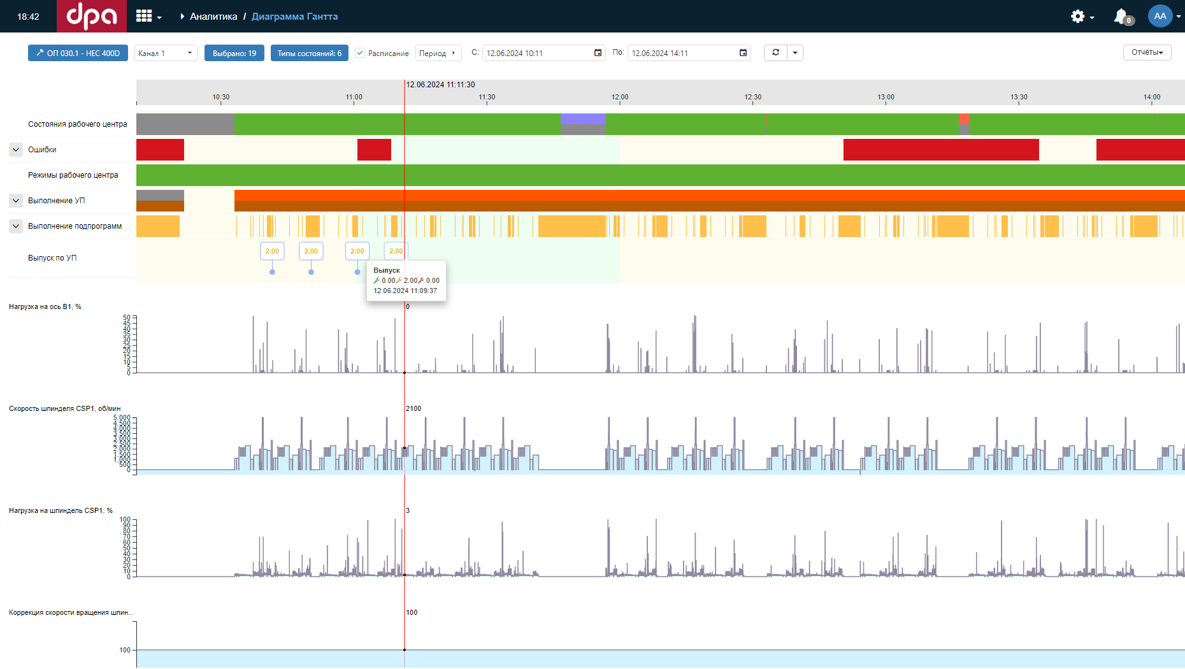1185x669 pixels.
Task: Open the Отчёты dropdown menu
Action: (x=1147, y=52)
